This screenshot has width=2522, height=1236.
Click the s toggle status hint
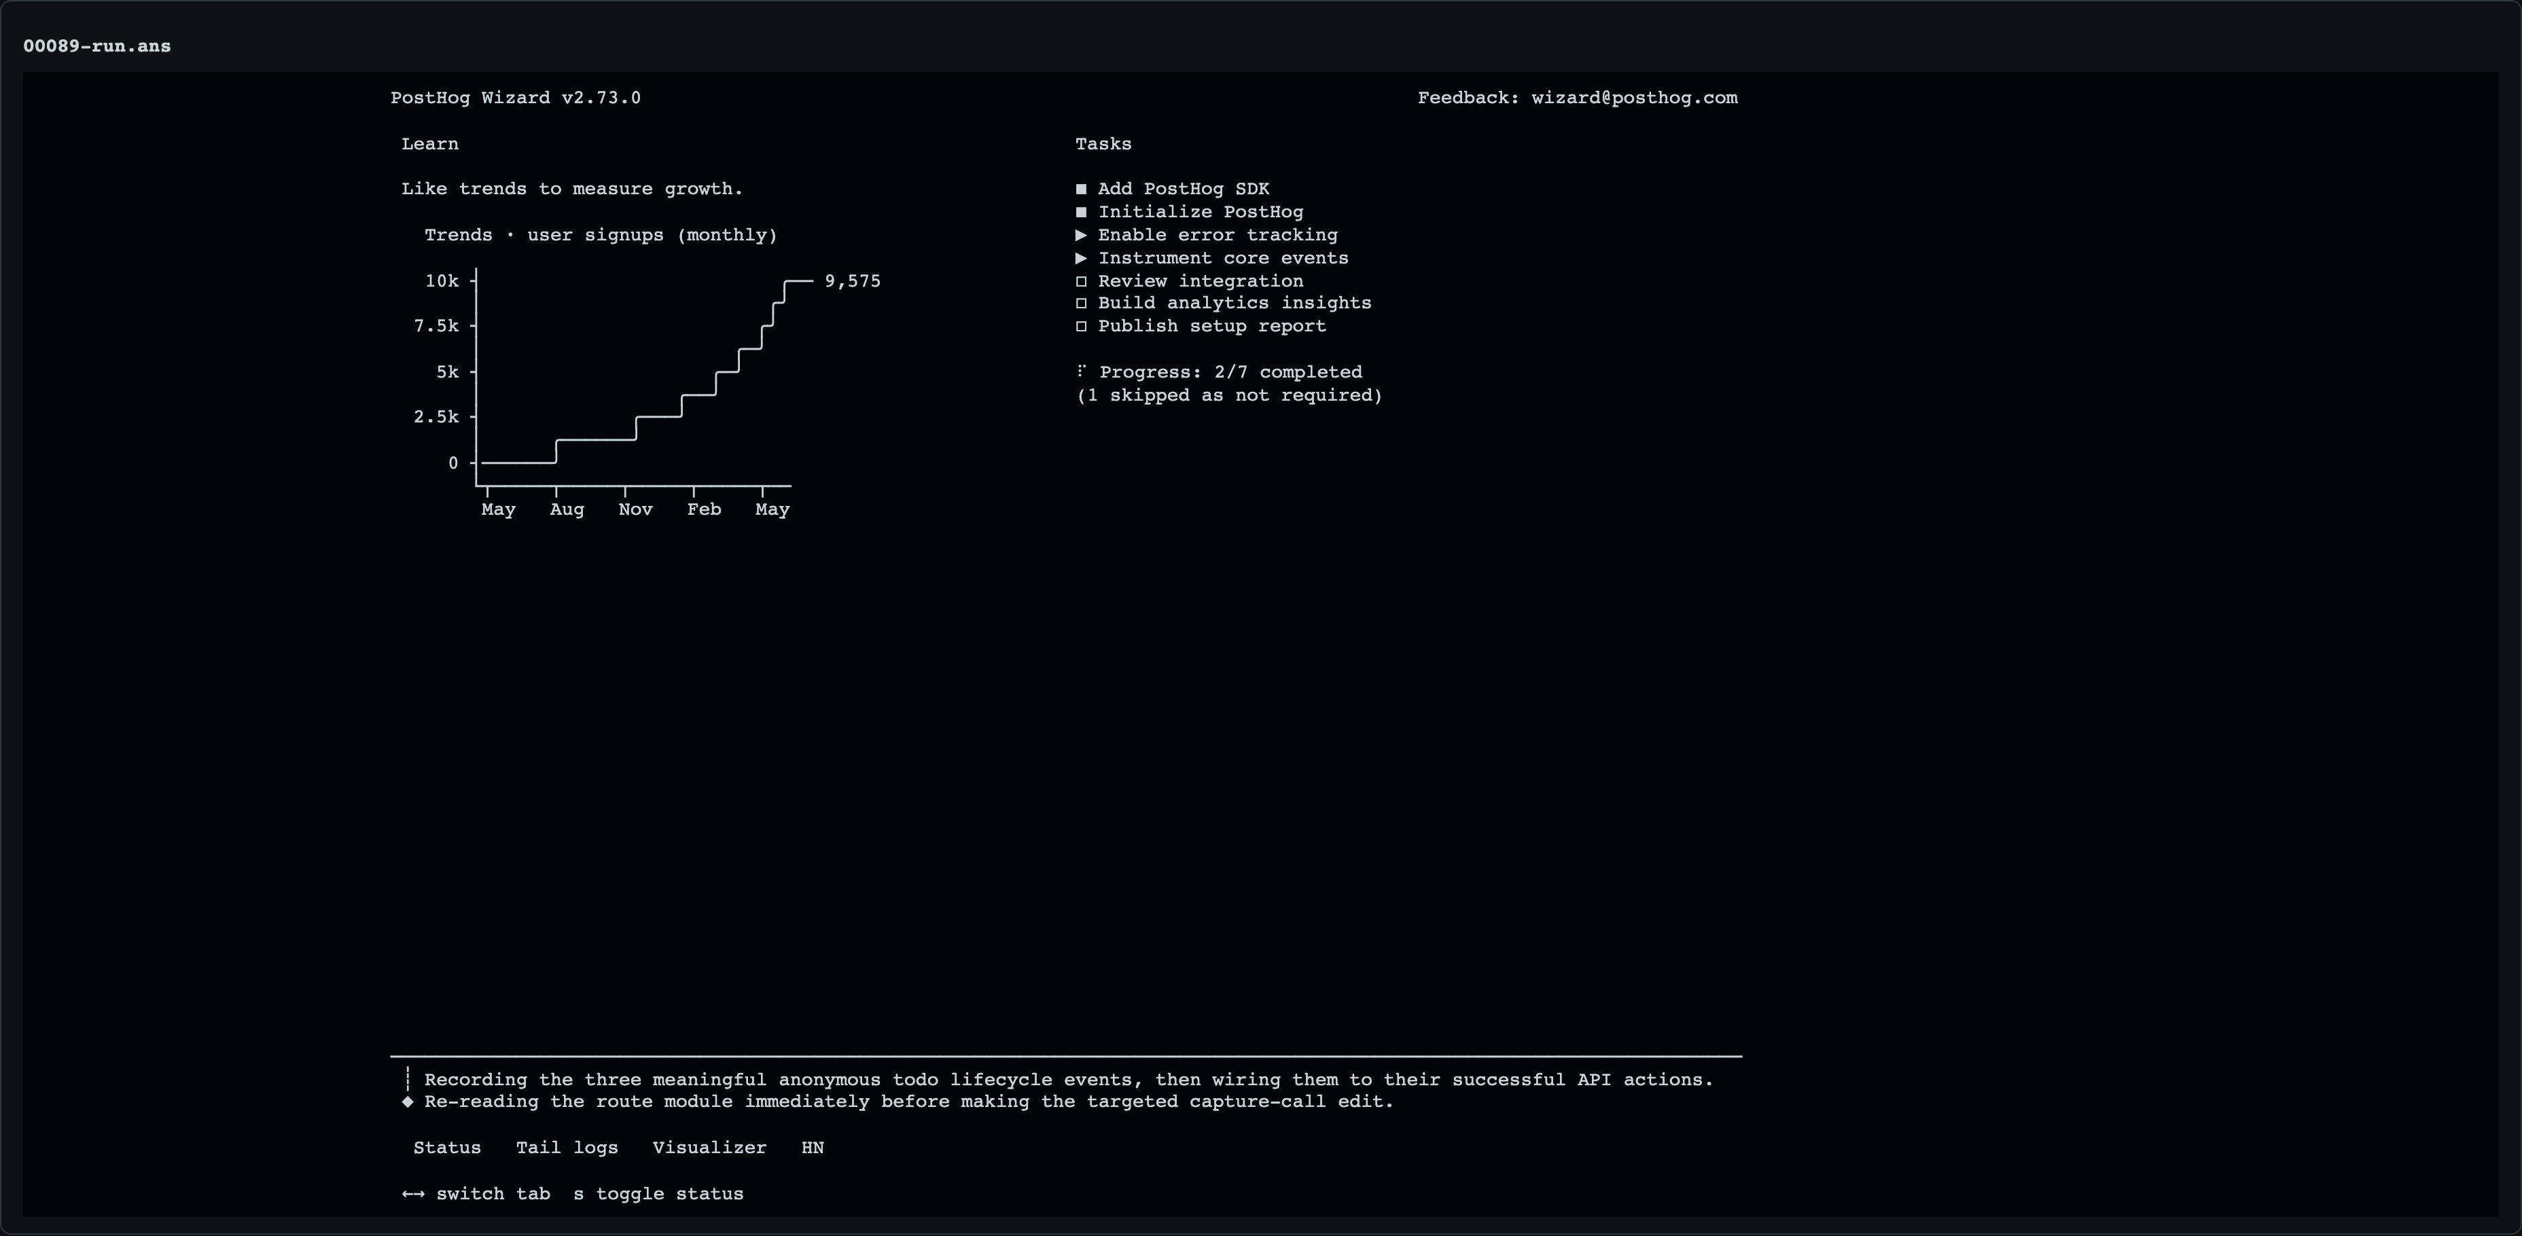(659, 1194)
